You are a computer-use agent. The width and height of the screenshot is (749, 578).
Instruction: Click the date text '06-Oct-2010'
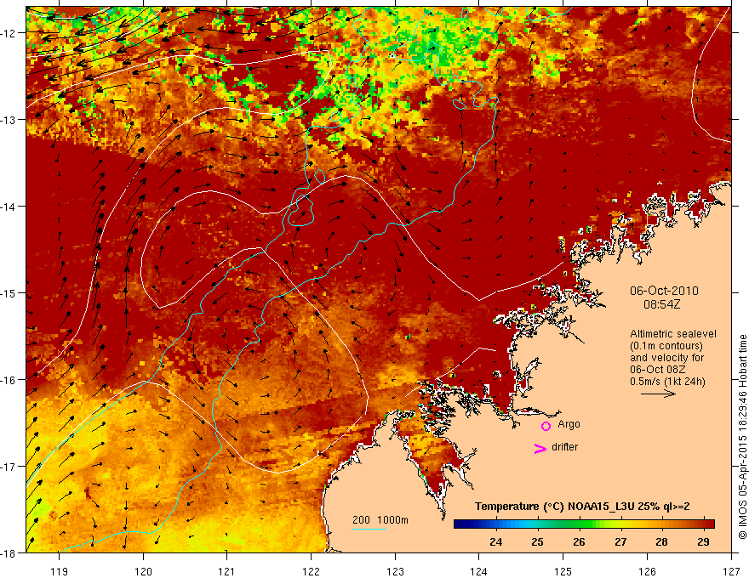click(664, 291)
